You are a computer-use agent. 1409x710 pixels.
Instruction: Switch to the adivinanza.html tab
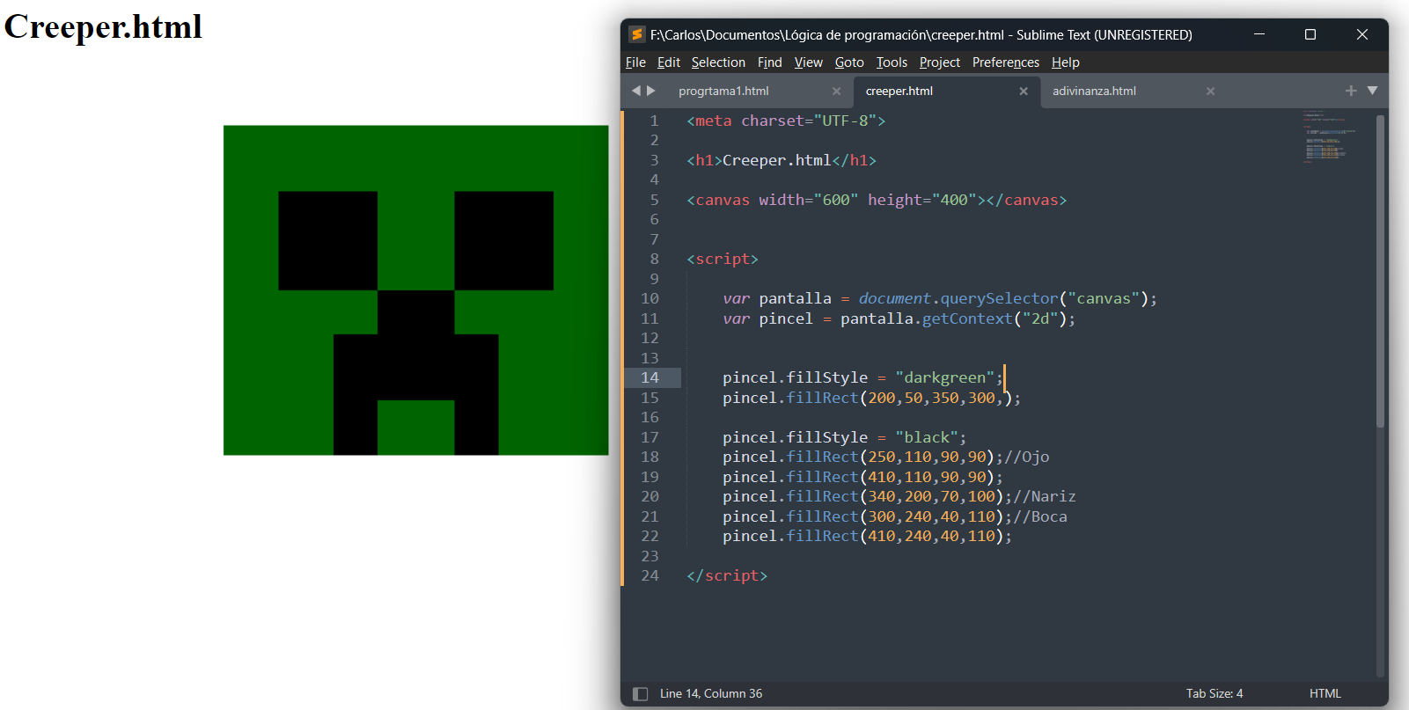[x=1094, y=91]
